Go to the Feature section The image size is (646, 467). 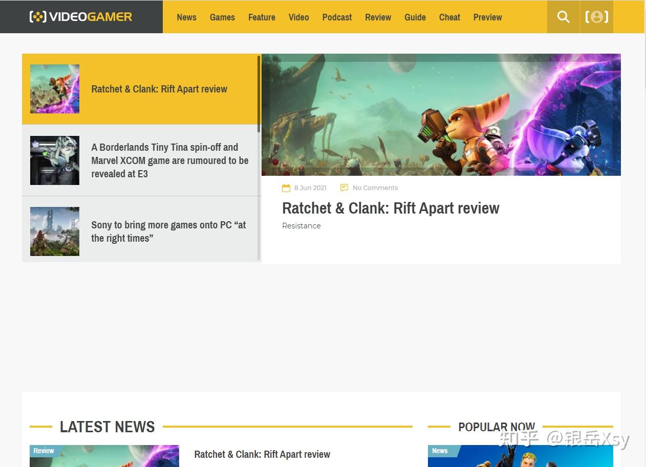pyautogui.click(x=262, y=17)
